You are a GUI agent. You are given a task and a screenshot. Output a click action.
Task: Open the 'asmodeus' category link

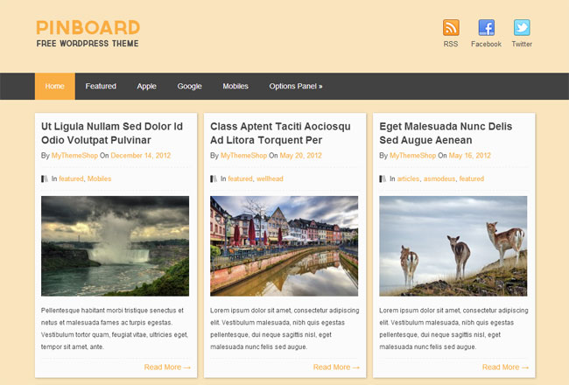[439, 178]
